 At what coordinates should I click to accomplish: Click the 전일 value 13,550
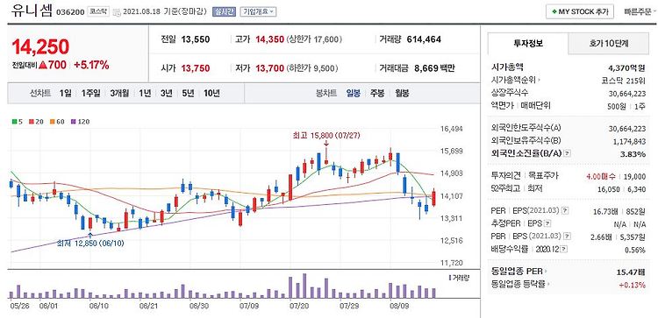tap(196, 39)
